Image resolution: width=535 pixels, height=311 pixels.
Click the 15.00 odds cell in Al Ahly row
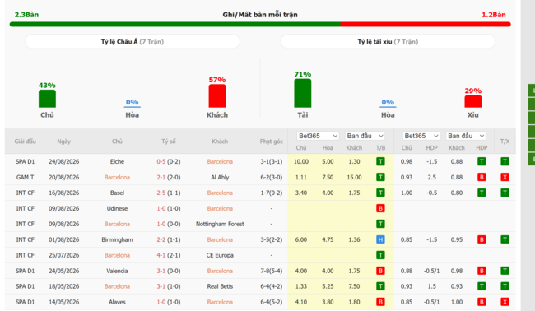tap(354, 178)
